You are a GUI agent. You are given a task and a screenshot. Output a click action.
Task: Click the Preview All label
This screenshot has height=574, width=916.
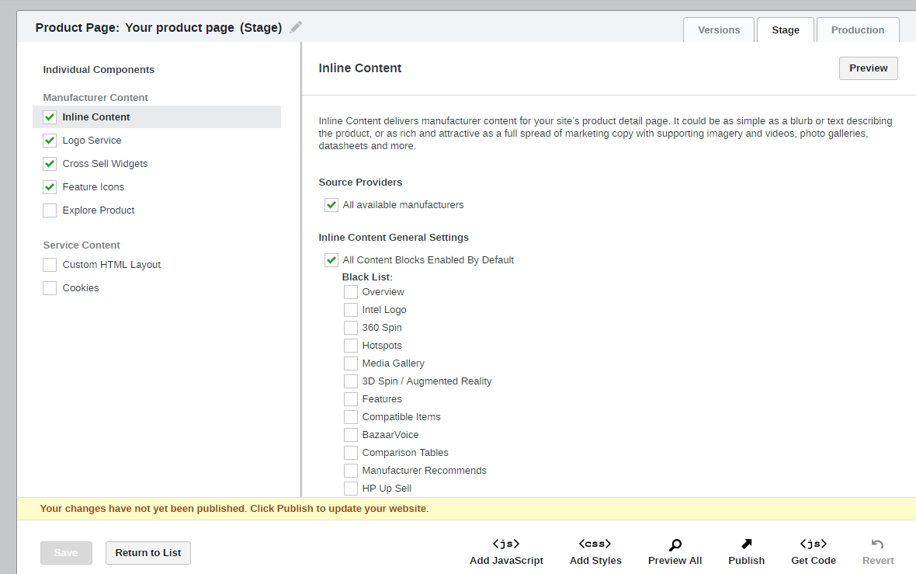coord(675,561)
